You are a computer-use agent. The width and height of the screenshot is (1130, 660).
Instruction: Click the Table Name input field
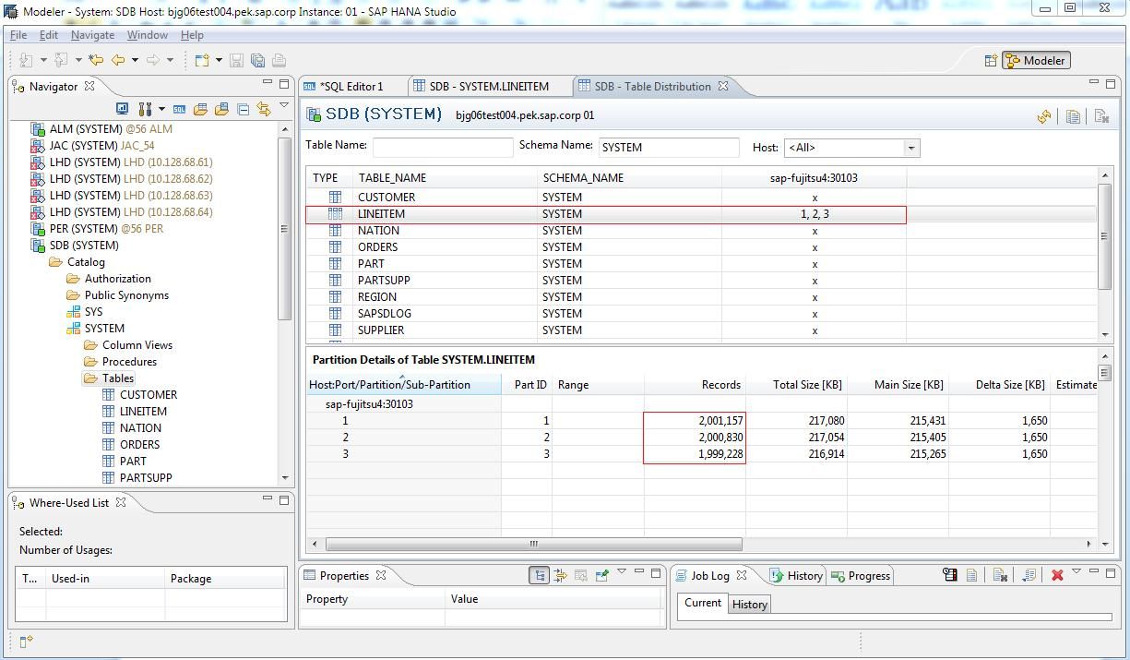[x=443, y=147]
